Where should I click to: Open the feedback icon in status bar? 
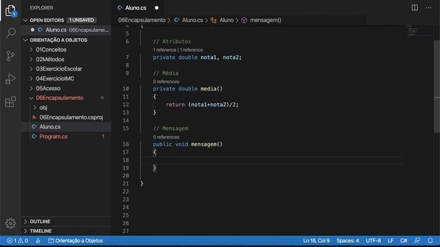[x=417, y=241]
